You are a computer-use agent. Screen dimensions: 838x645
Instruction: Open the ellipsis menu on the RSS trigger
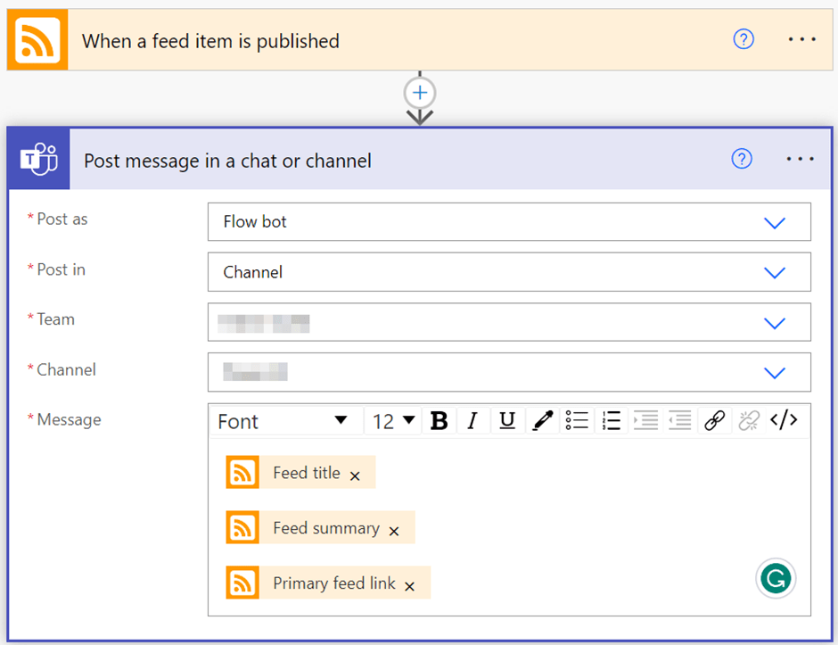(801, 39)
